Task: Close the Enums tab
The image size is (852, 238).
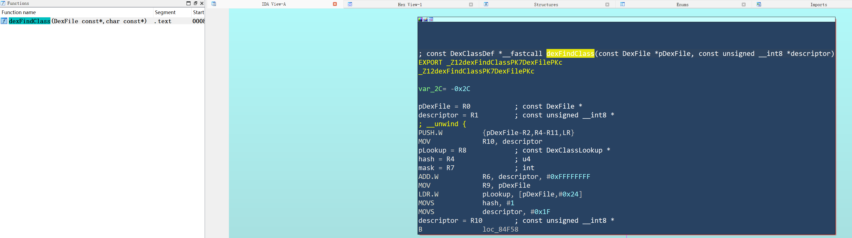Action: coord(743,5)
